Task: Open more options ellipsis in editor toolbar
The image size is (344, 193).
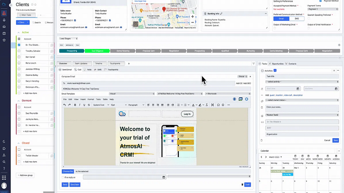Action: (x=229, y=105)
